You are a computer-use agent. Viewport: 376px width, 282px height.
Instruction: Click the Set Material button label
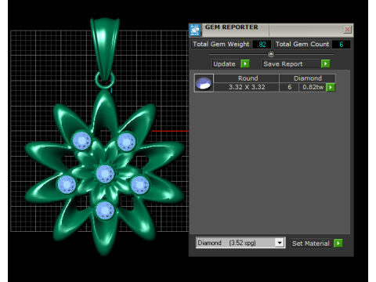(312, 244)
